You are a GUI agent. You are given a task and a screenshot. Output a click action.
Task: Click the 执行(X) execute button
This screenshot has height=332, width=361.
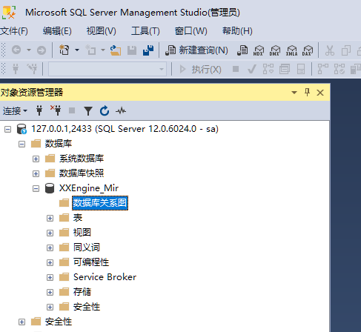coord(200,69)
